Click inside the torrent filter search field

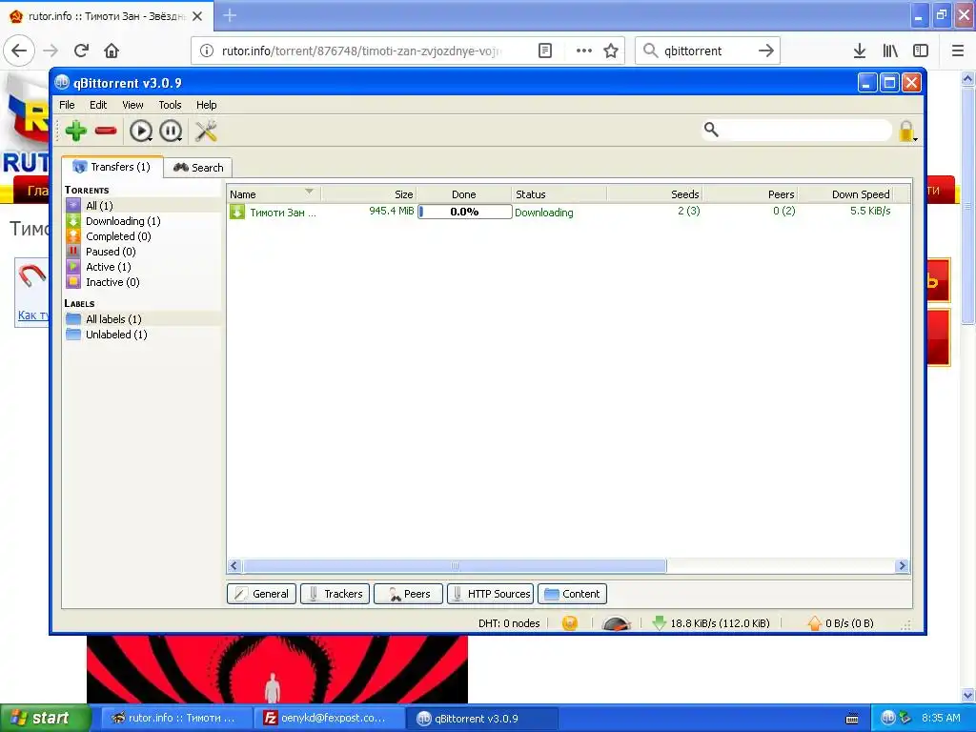coord(806,130)
